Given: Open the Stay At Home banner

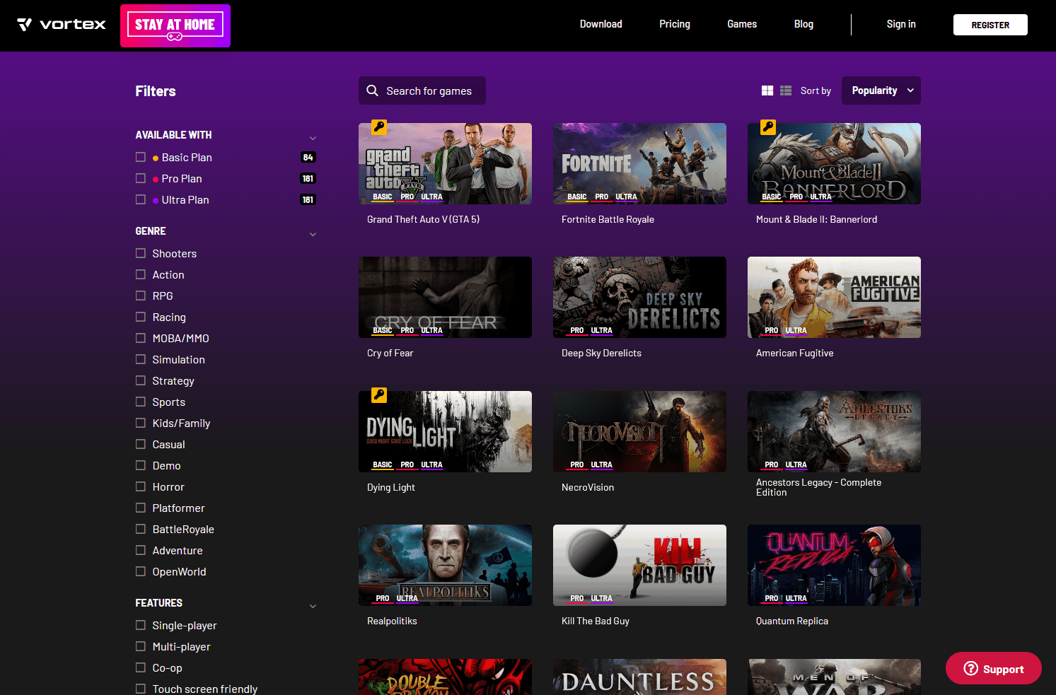Looking at the screenshot, I should coord(175,25).
